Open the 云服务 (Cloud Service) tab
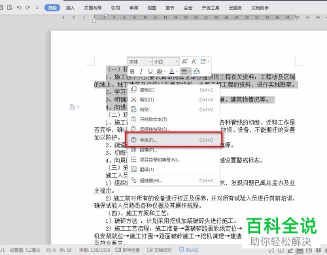This screenshot has width=327, height=255. (x=235, y=8)
